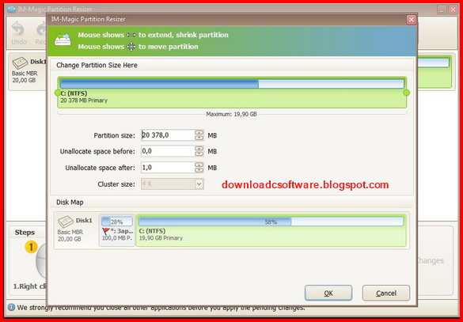Select the C: (NTFS) 19,90 GB partition in Disk Map
Screen dimensions: 463x322
271,230
